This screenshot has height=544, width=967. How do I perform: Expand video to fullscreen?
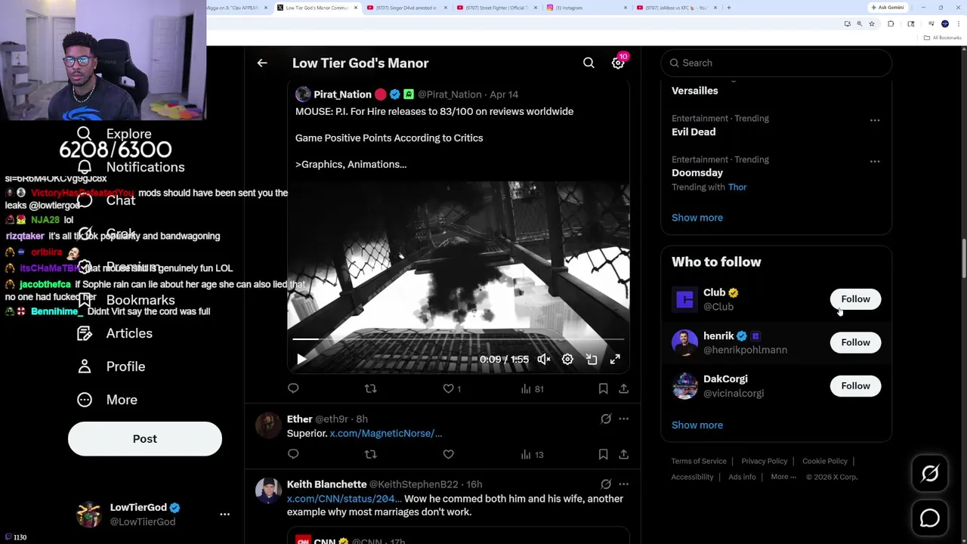(x=615, y=360)
